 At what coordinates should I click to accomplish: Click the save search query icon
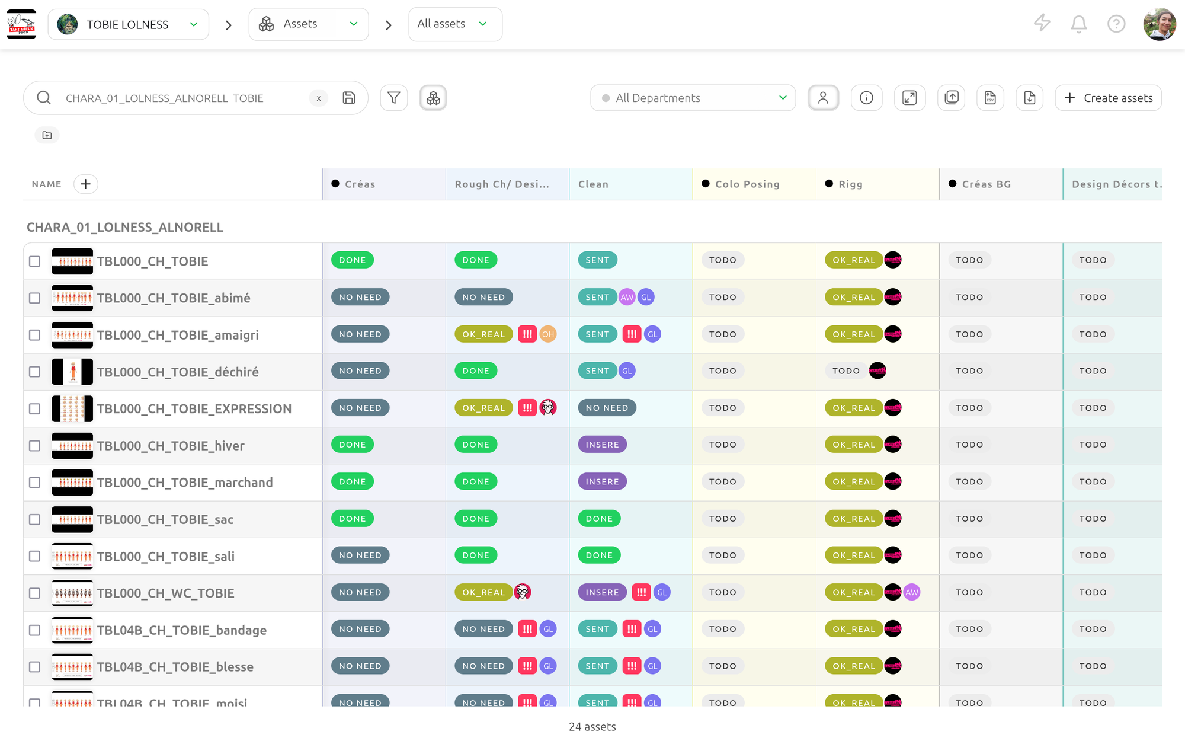click(x=349, y=98)
